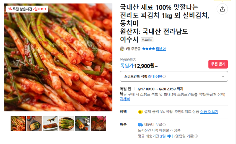Click the 톡딜 percent icon on image
The width and height of the screenshot is (236, 144).
click(x=10, y=9)
